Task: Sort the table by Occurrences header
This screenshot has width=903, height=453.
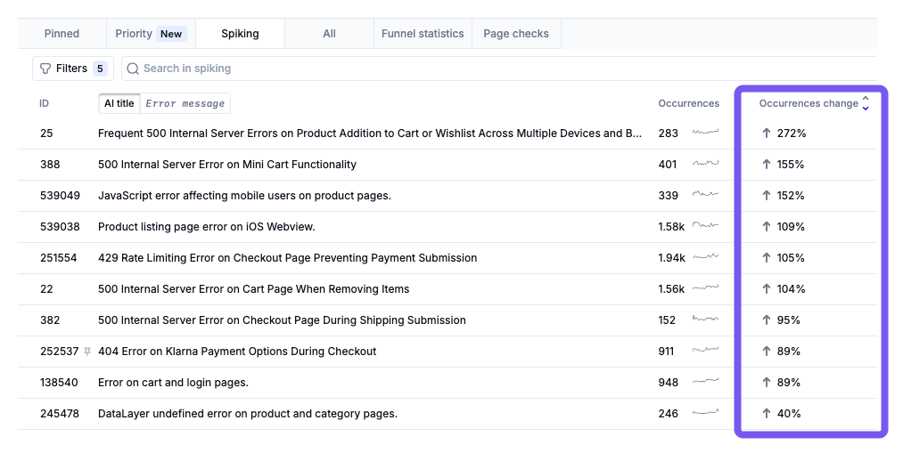Action: (x=688, y=103)
